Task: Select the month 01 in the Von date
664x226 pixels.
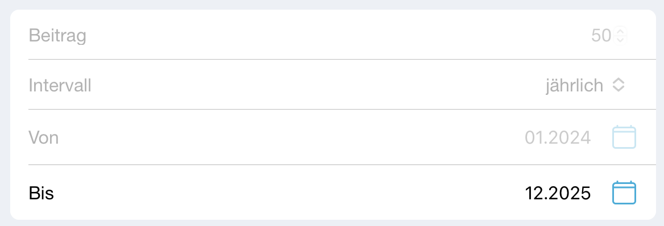Action: (x=534, y=137)
